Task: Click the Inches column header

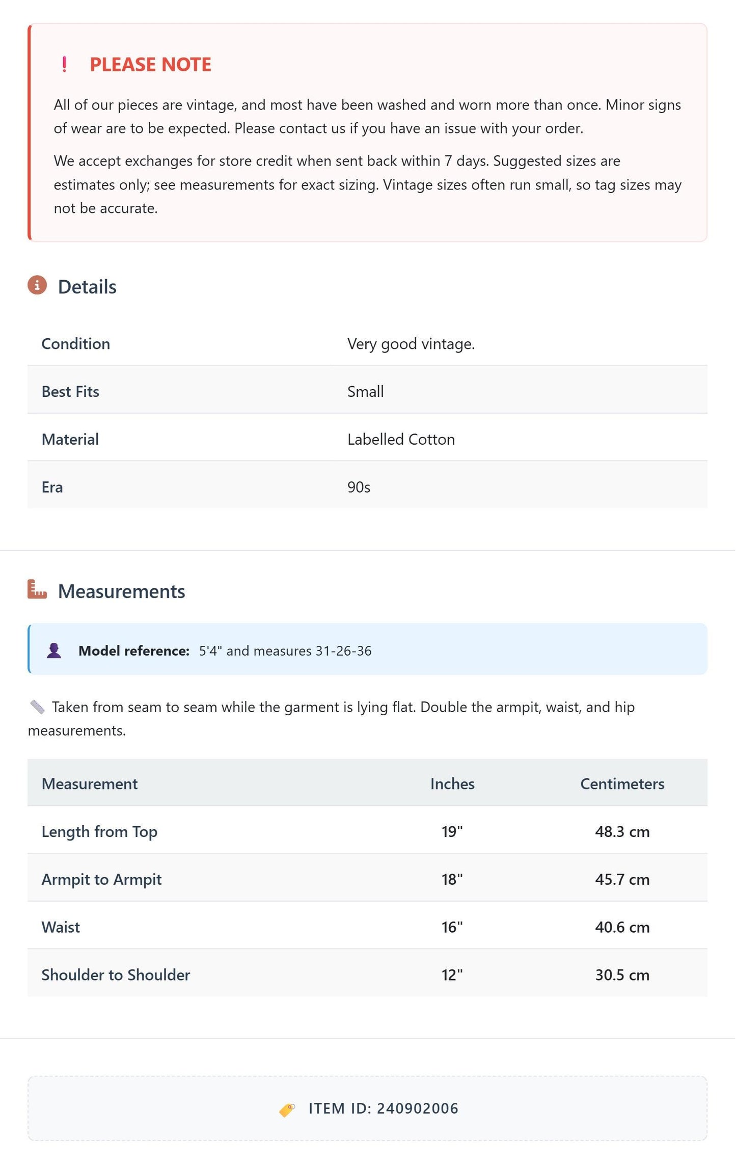Action: tap(452, 784)
